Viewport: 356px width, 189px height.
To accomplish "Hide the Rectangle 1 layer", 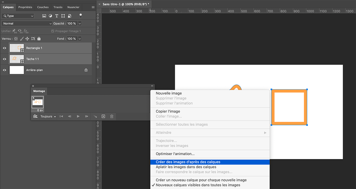I will pyautogui.click(x=4, y=48).
